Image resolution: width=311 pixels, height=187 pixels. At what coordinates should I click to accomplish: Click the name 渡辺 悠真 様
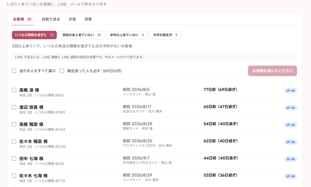pyautogui.click(x=31, y=107)
